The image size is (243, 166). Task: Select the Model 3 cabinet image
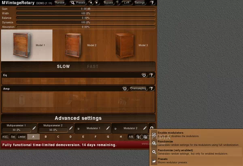click(x=125, y=45)
